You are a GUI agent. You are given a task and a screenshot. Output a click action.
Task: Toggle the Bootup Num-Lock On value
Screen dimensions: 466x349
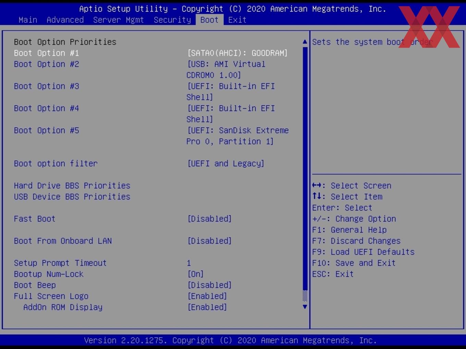[x=196, y=274]
